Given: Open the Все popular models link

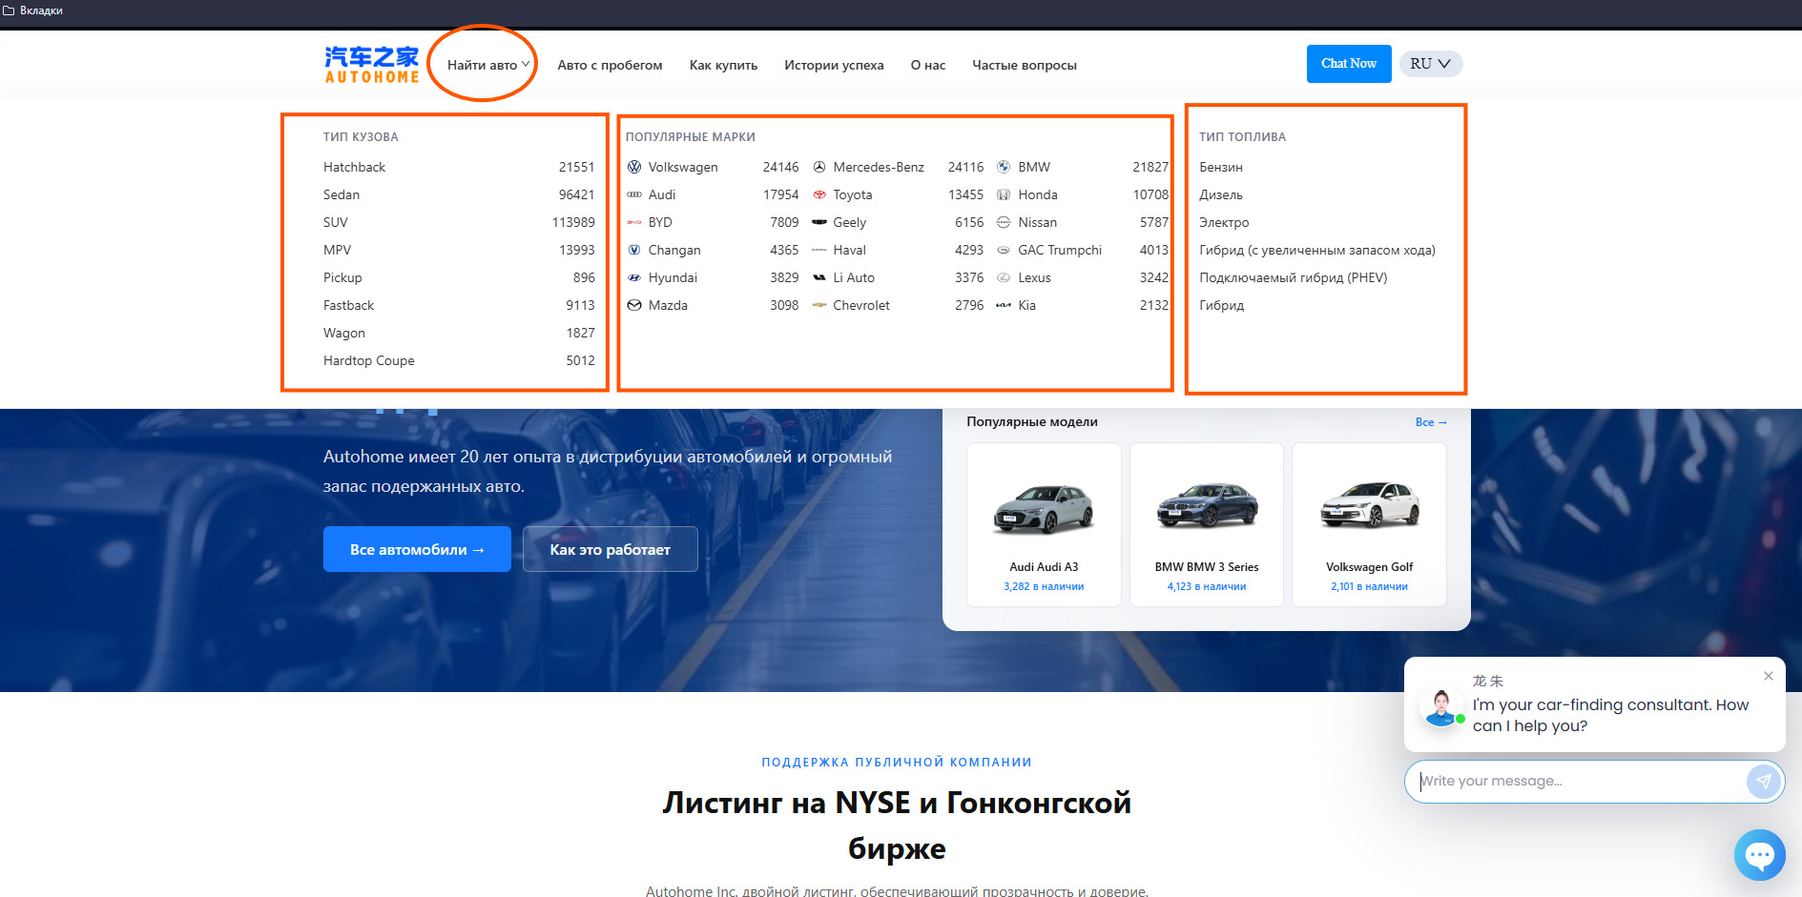Looking at the screenshot, I should pyautogui.click(x=1431, y=422).
